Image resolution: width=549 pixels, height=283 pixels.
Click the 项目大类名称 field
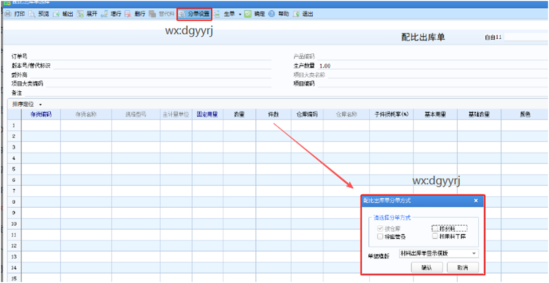[x=437, y=75]
